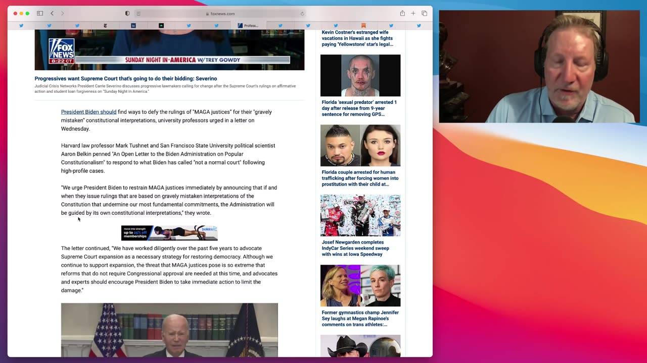This screenshot has height=363, width=647.
Task: Open the Kevin Costner's estranged wife story
Action: pyautogui.click(x=357, y=38)
